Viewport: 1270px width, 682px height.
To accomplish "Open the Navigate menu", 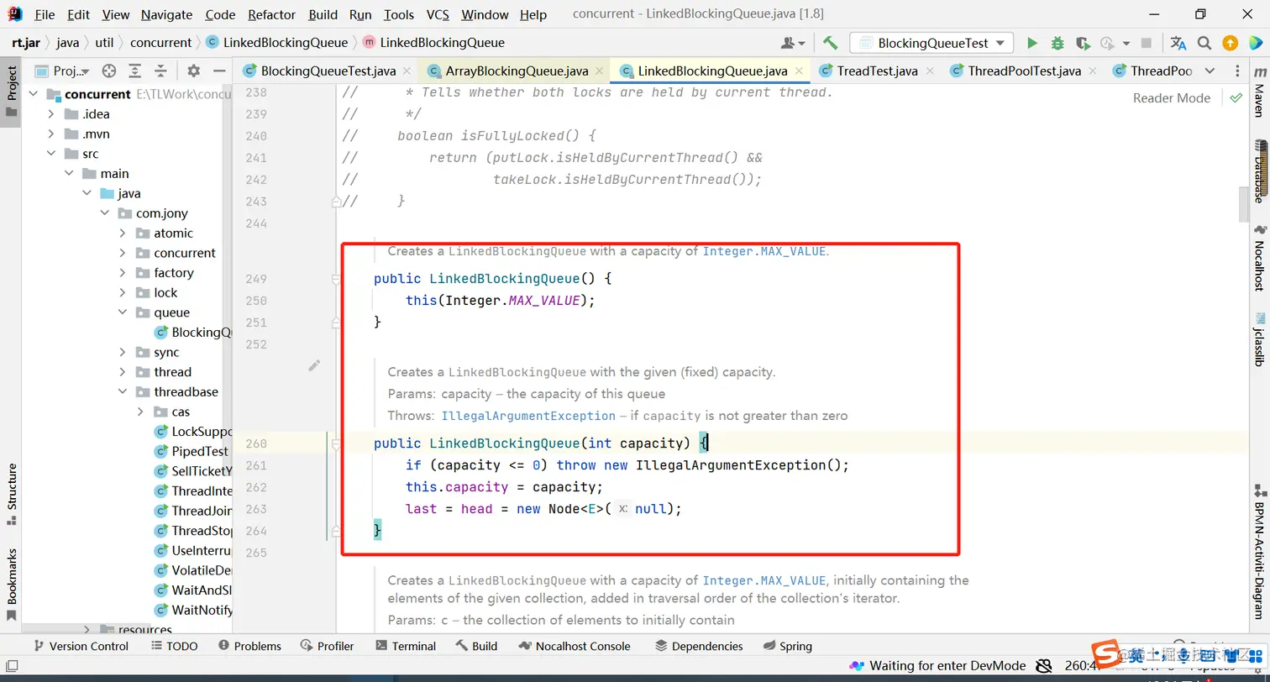I will pos(166,14).
